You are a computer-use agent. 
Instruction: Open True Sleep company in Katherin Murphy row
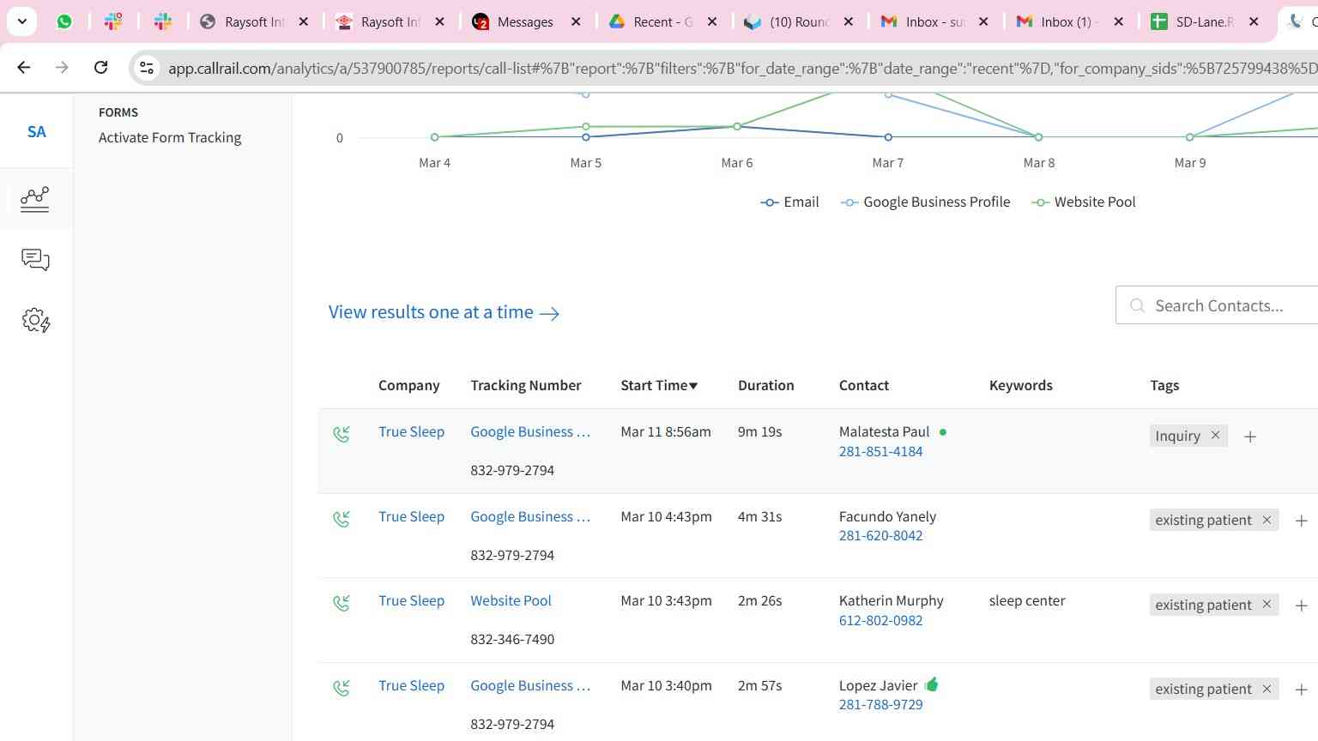411,600
